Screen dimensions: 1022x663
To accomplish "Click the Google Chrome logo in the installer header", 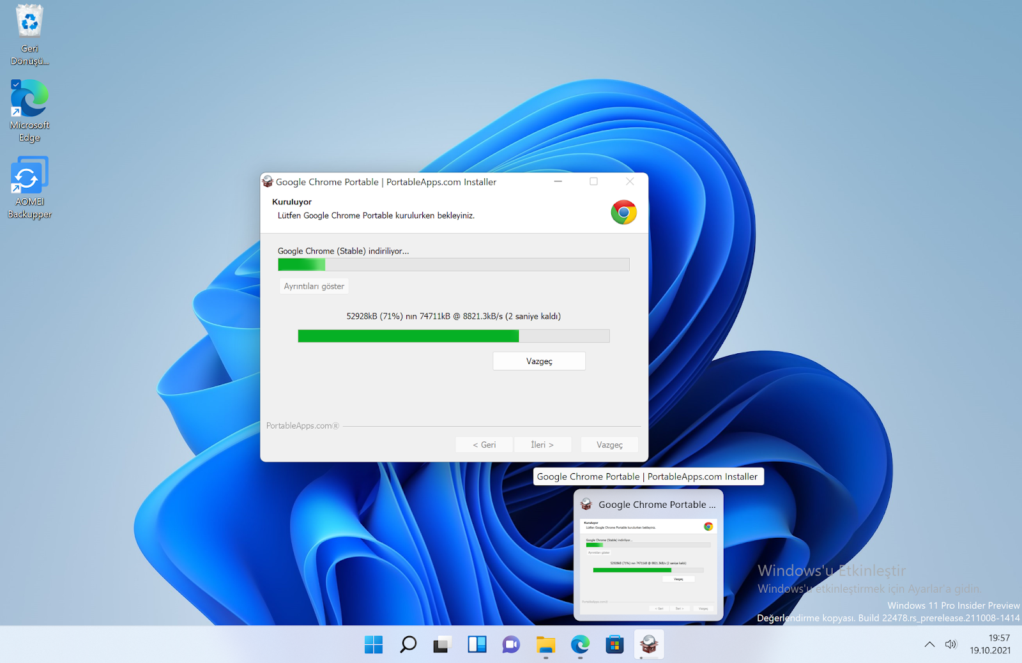I will [623, 212].
